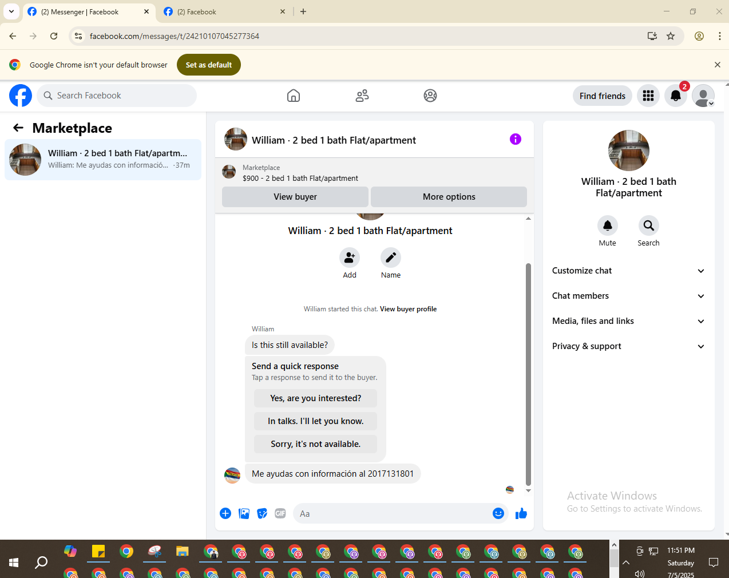Click Find friends button
Viewport: 729px width, 578px height.
coord(603,96)
